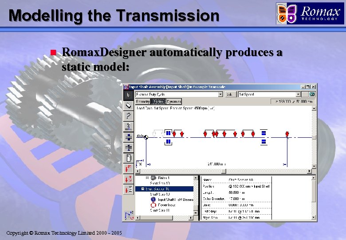Click the properties panel scroll-up arrow
346x240 pixels.
click(x=314, y=178)
